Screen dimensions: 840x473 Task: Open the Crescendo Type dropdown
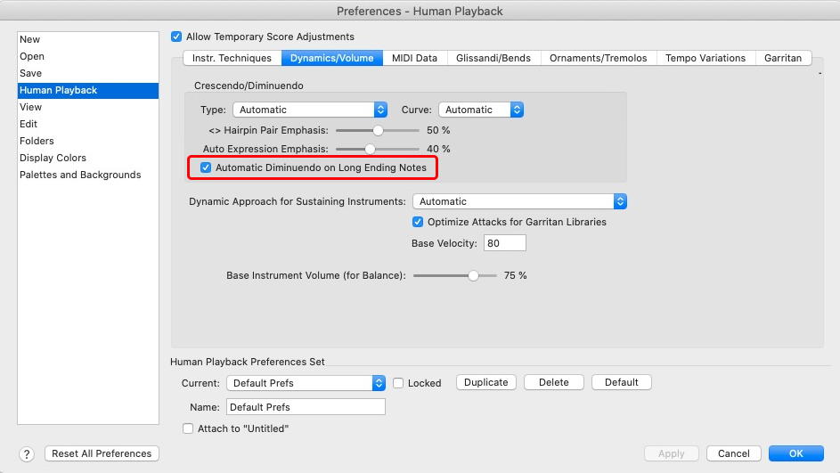pyautogui.click(x=309, y=110)
